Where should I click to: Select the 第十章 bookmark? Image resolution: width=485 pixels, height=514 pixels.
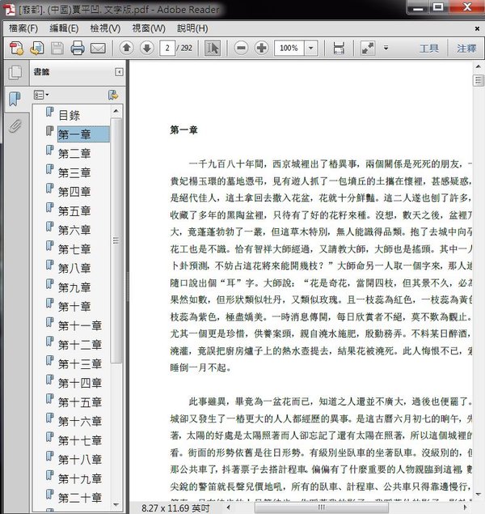click(x=74, y=307)
